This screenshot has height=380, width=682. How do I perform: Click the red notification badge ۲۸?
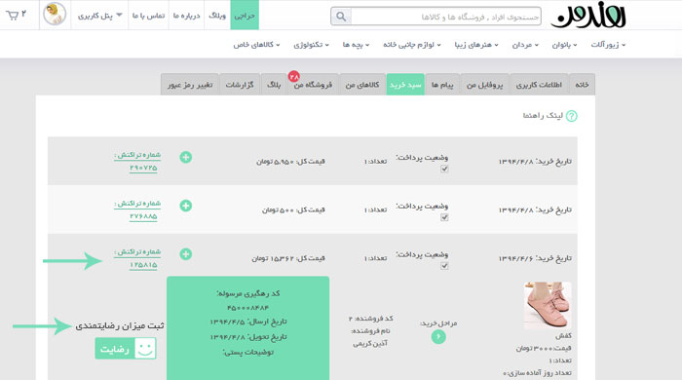(294, 77)
